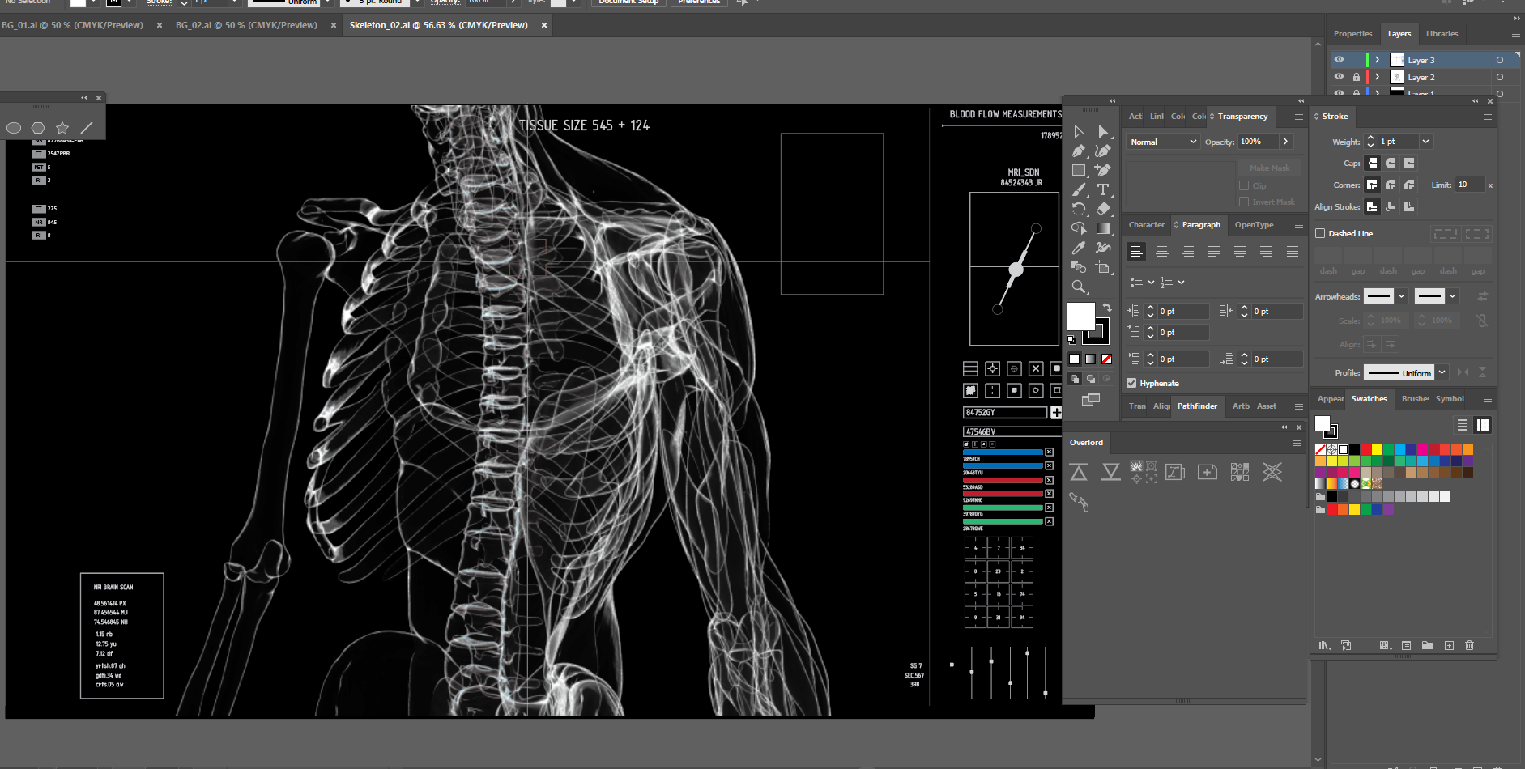Switch to Character panel tab
This screenshot has width=1525, height=769.
point(1147,225)
